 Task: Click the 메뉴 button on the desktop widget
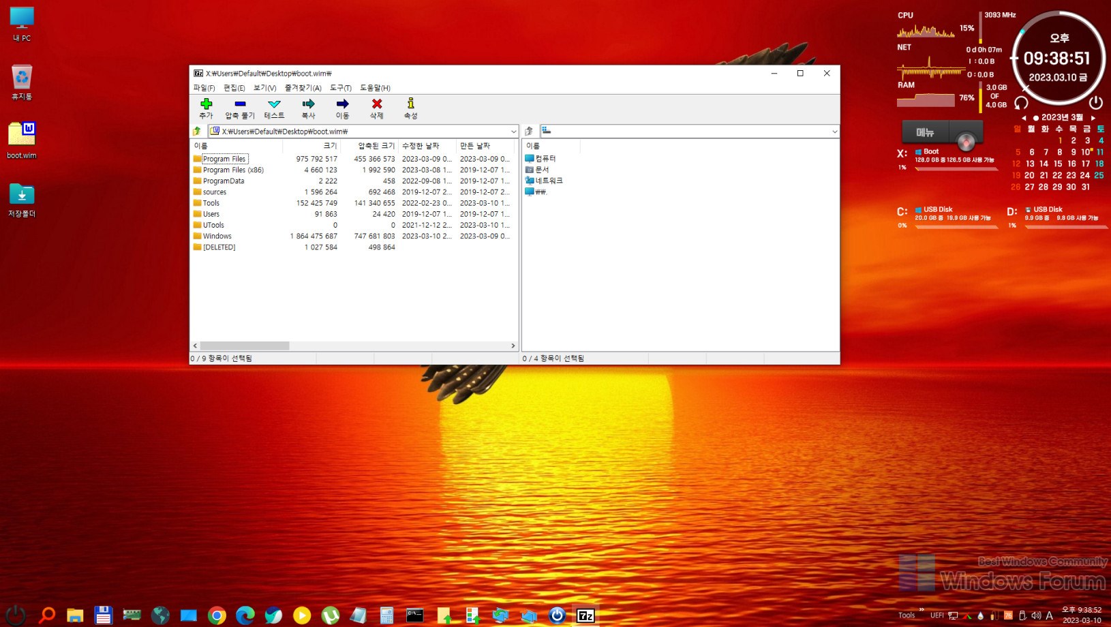tap(925, 132)
